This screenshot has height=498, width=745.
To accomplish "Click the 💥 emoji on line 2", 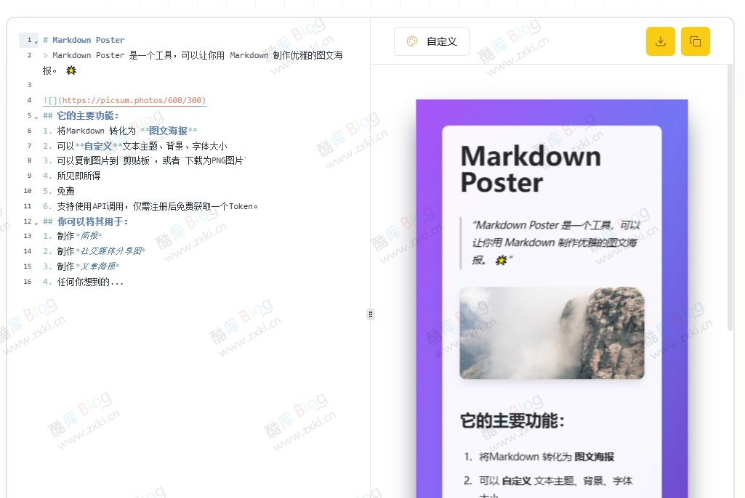I will pyautogui.click(x=70, y=70).
